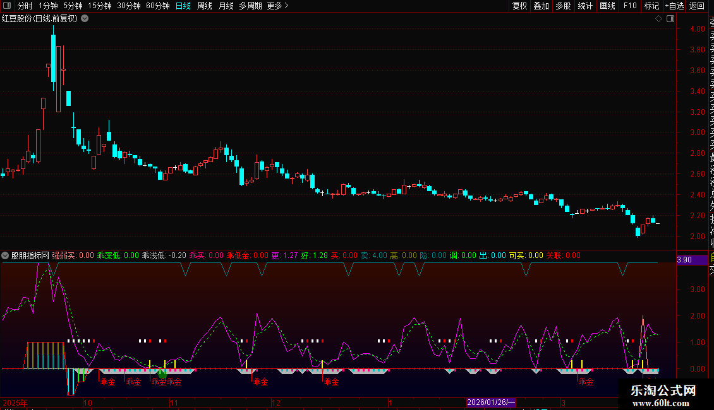
Task: Add the stock via +自选
Action: (x=674, y=6)
